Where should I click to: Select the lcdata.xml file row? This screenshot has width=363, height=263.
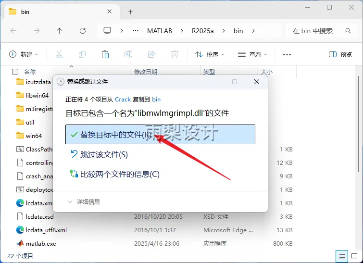click(34, 203)
